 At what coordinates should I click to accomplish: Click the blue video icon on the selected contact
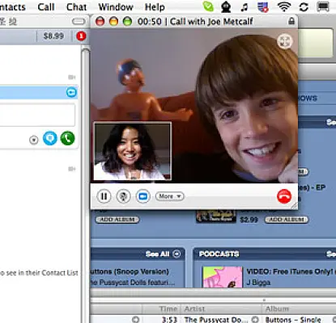point(71,92)
